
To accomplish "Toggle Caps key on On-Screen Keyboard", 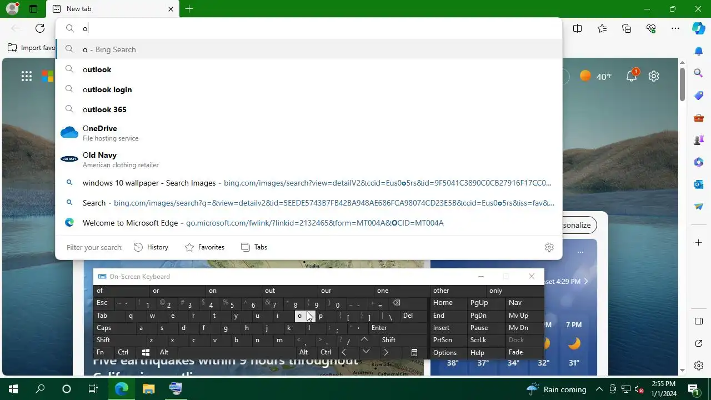I will pyautogui.click(x=114, y=328).
